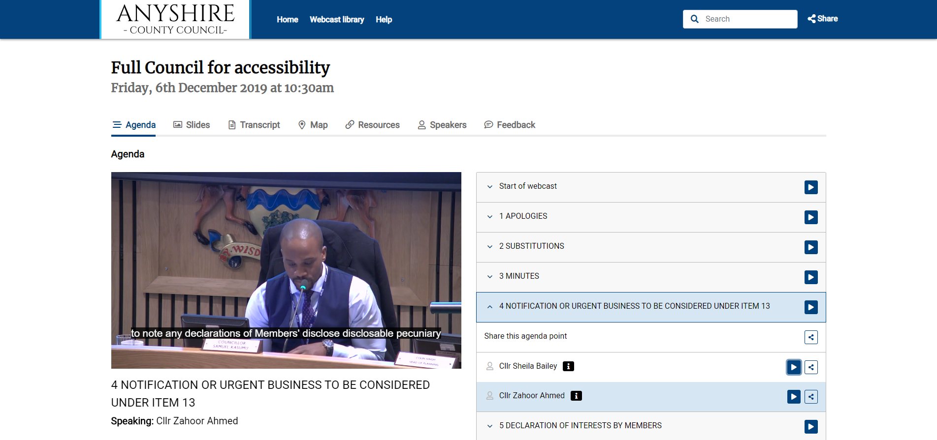This screenshot has height=440, width=937.
Task: Click 'Share this agenda point' text
Action: click(525, 336)
